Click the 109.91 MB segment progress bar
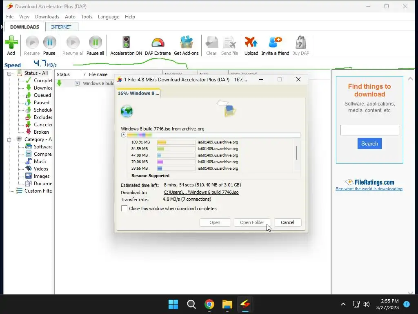Screen dimensions: 418x314 pos(176,142)
